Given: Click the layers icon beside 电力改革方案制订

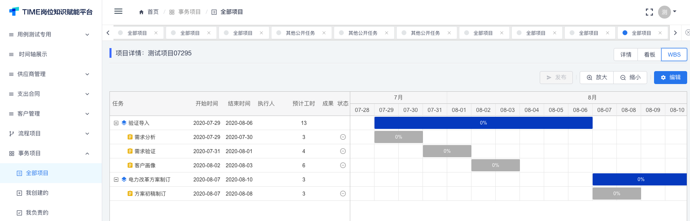Looking at the screenshot, I should click(x=124, y=179).
